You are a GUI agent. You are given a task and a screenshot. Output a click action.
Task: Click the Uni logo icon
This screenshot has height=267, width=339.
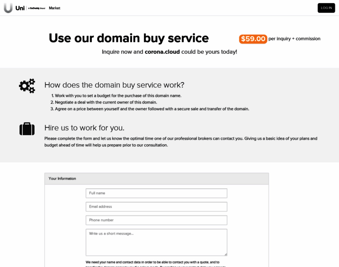pos(8,8)
